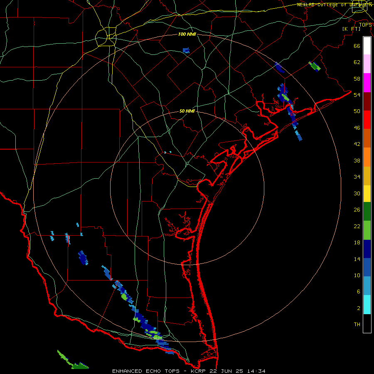Pick the medium blue legend swatch
The width and height of the screenshot is (374, 374).
[x=367, y=267]
